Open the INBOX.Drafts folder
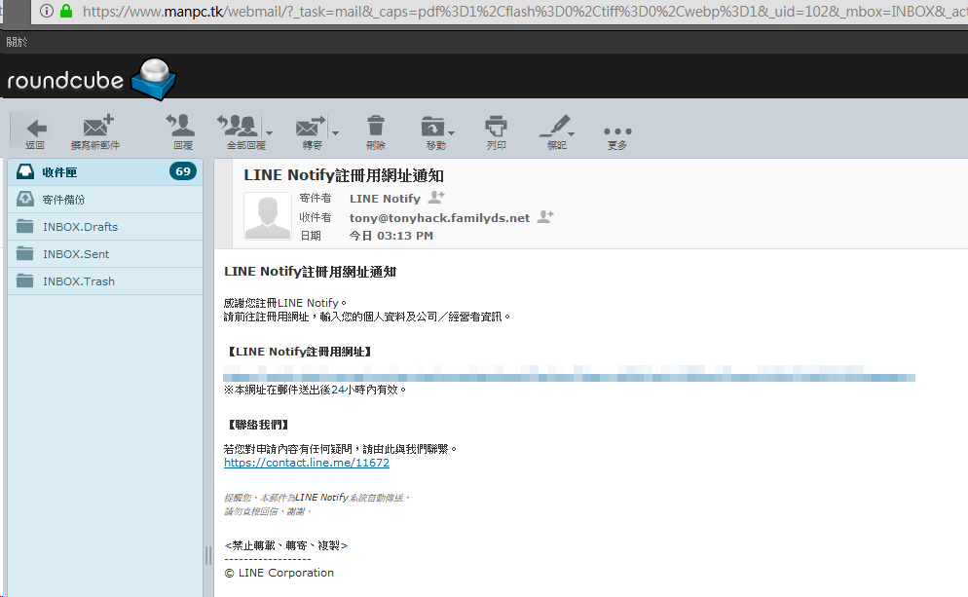The image size is (968, 597). 105,227
